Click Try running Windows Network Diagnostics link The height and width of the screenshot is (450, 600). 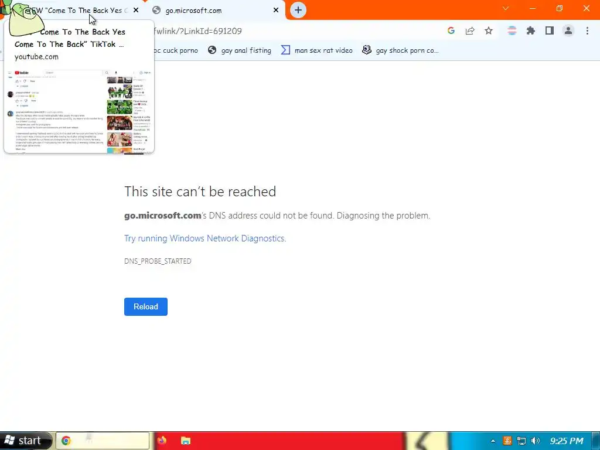coord(205,238)
